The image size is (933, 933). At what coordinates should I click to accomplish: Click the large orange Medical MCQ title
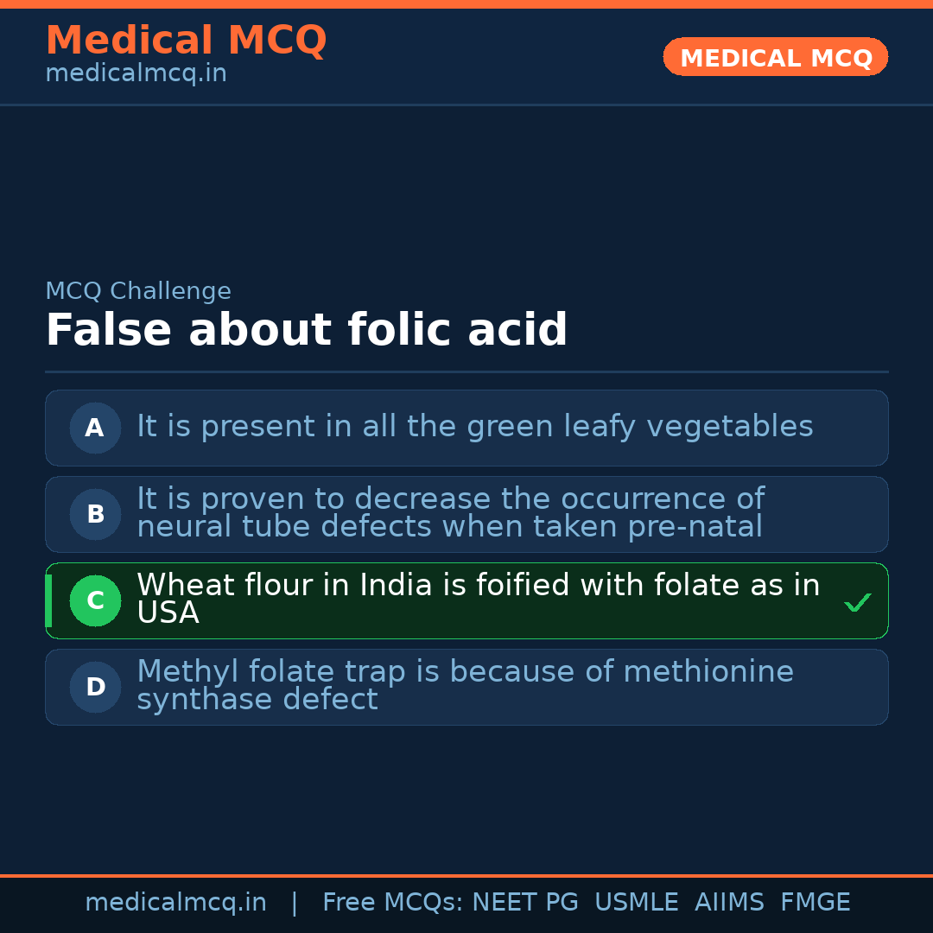(x=186, y=41)
